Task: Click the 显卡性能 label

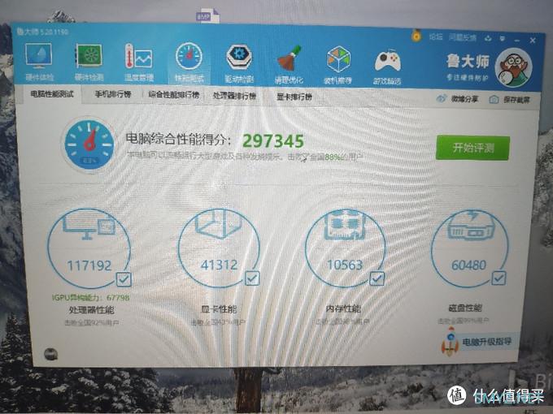Action: (219, 309)
